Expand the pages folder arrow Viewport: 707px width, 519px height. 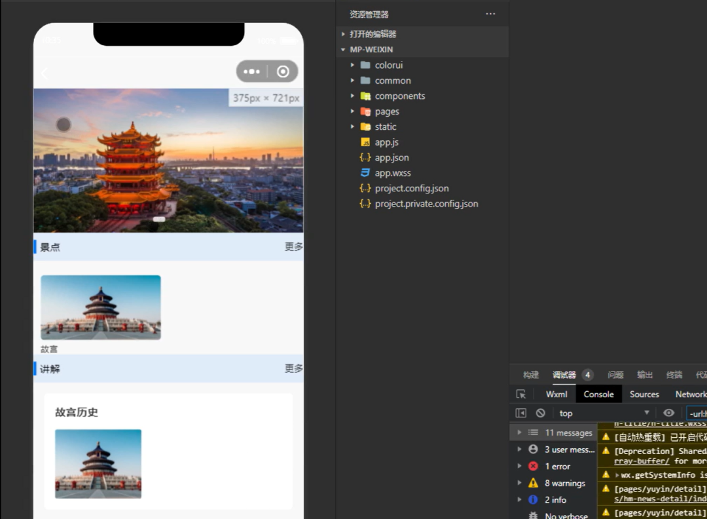point(352,111)
